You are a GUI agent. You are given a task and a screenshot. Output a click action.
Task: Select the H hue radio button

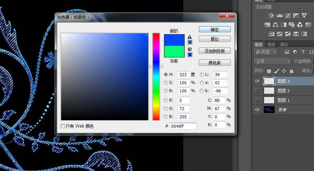click(166, 74)
